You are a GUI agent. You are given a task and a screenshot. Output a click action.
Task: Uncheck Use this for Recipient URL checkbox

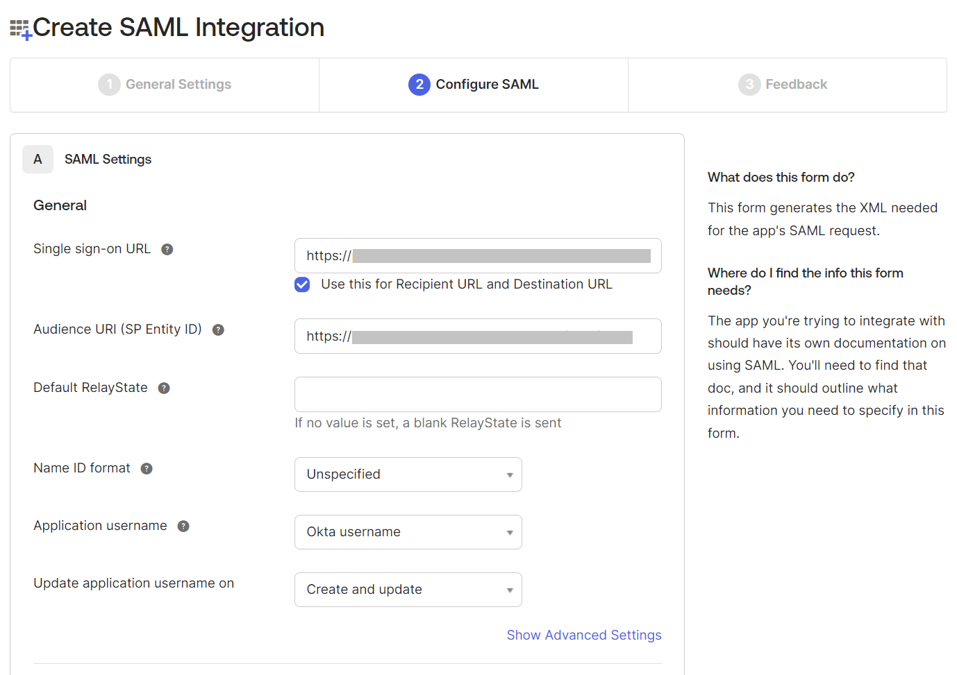point(302,284)
